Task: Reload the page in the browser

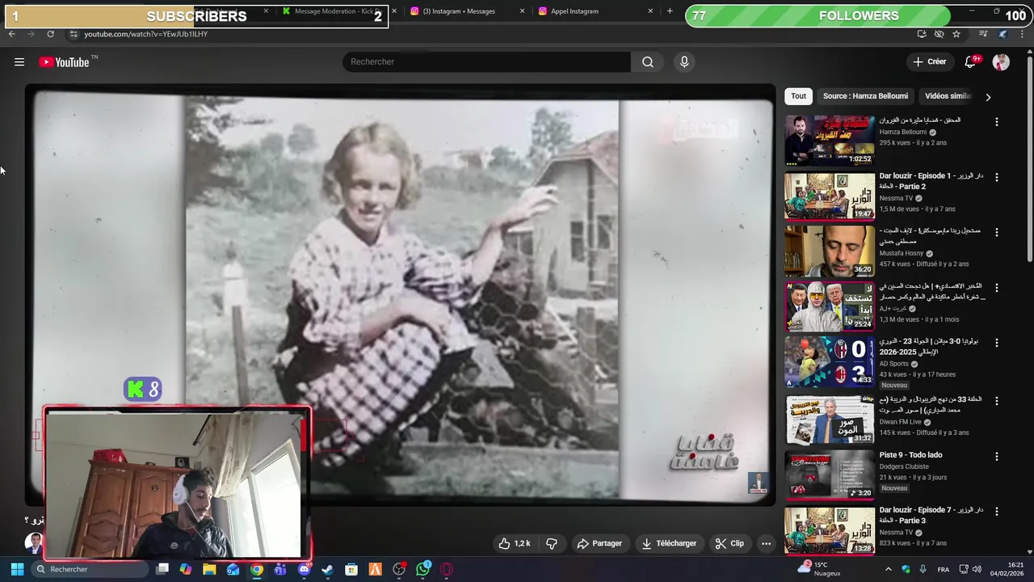Action: click(x=50, y=34)
